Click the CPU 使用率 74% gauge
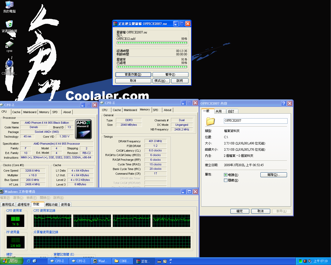 [16, 221]
